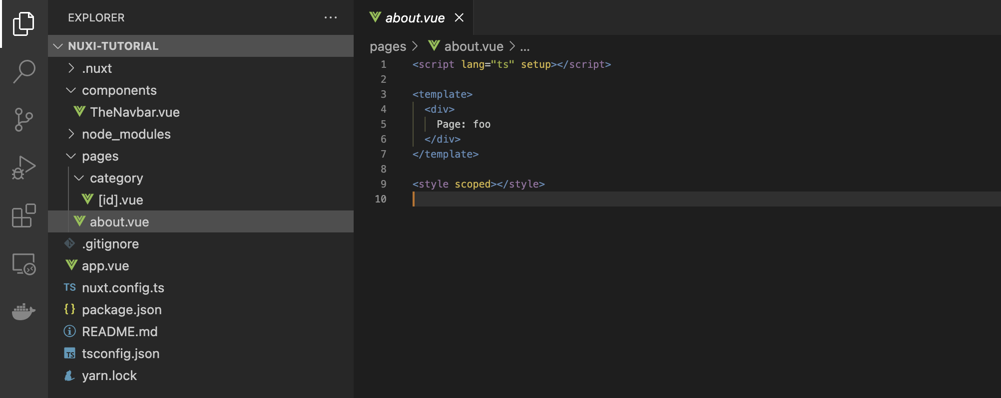Click the pages breadcrumb segment
The image size is (1001, 398).
388,46
